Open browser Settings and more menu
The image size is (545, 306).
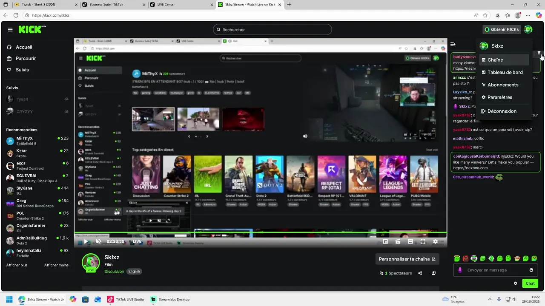pyautogui.click(x=528, y=15)
